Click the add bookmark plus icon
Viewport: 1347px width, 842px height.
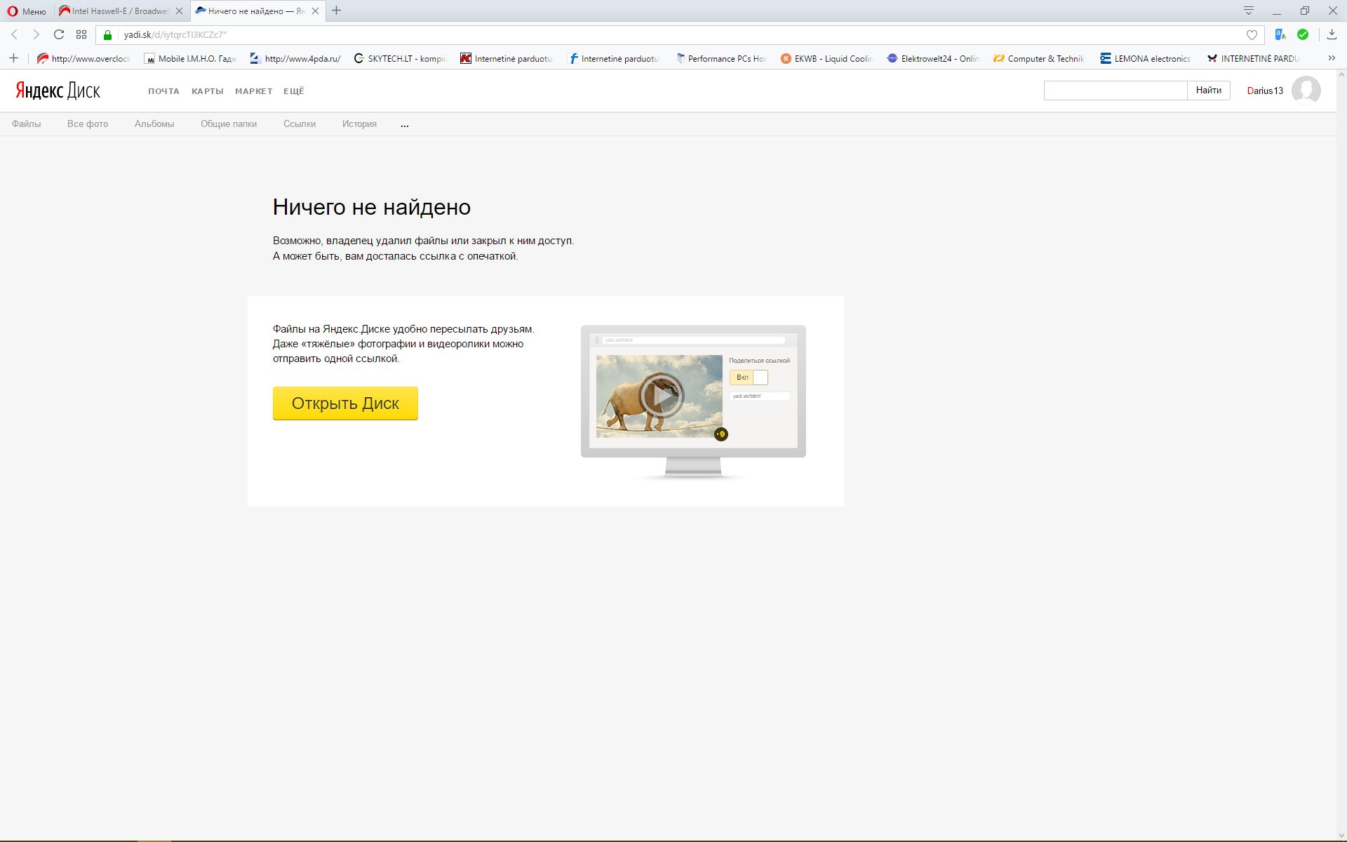pyautogui.click(x=13, y=58)
